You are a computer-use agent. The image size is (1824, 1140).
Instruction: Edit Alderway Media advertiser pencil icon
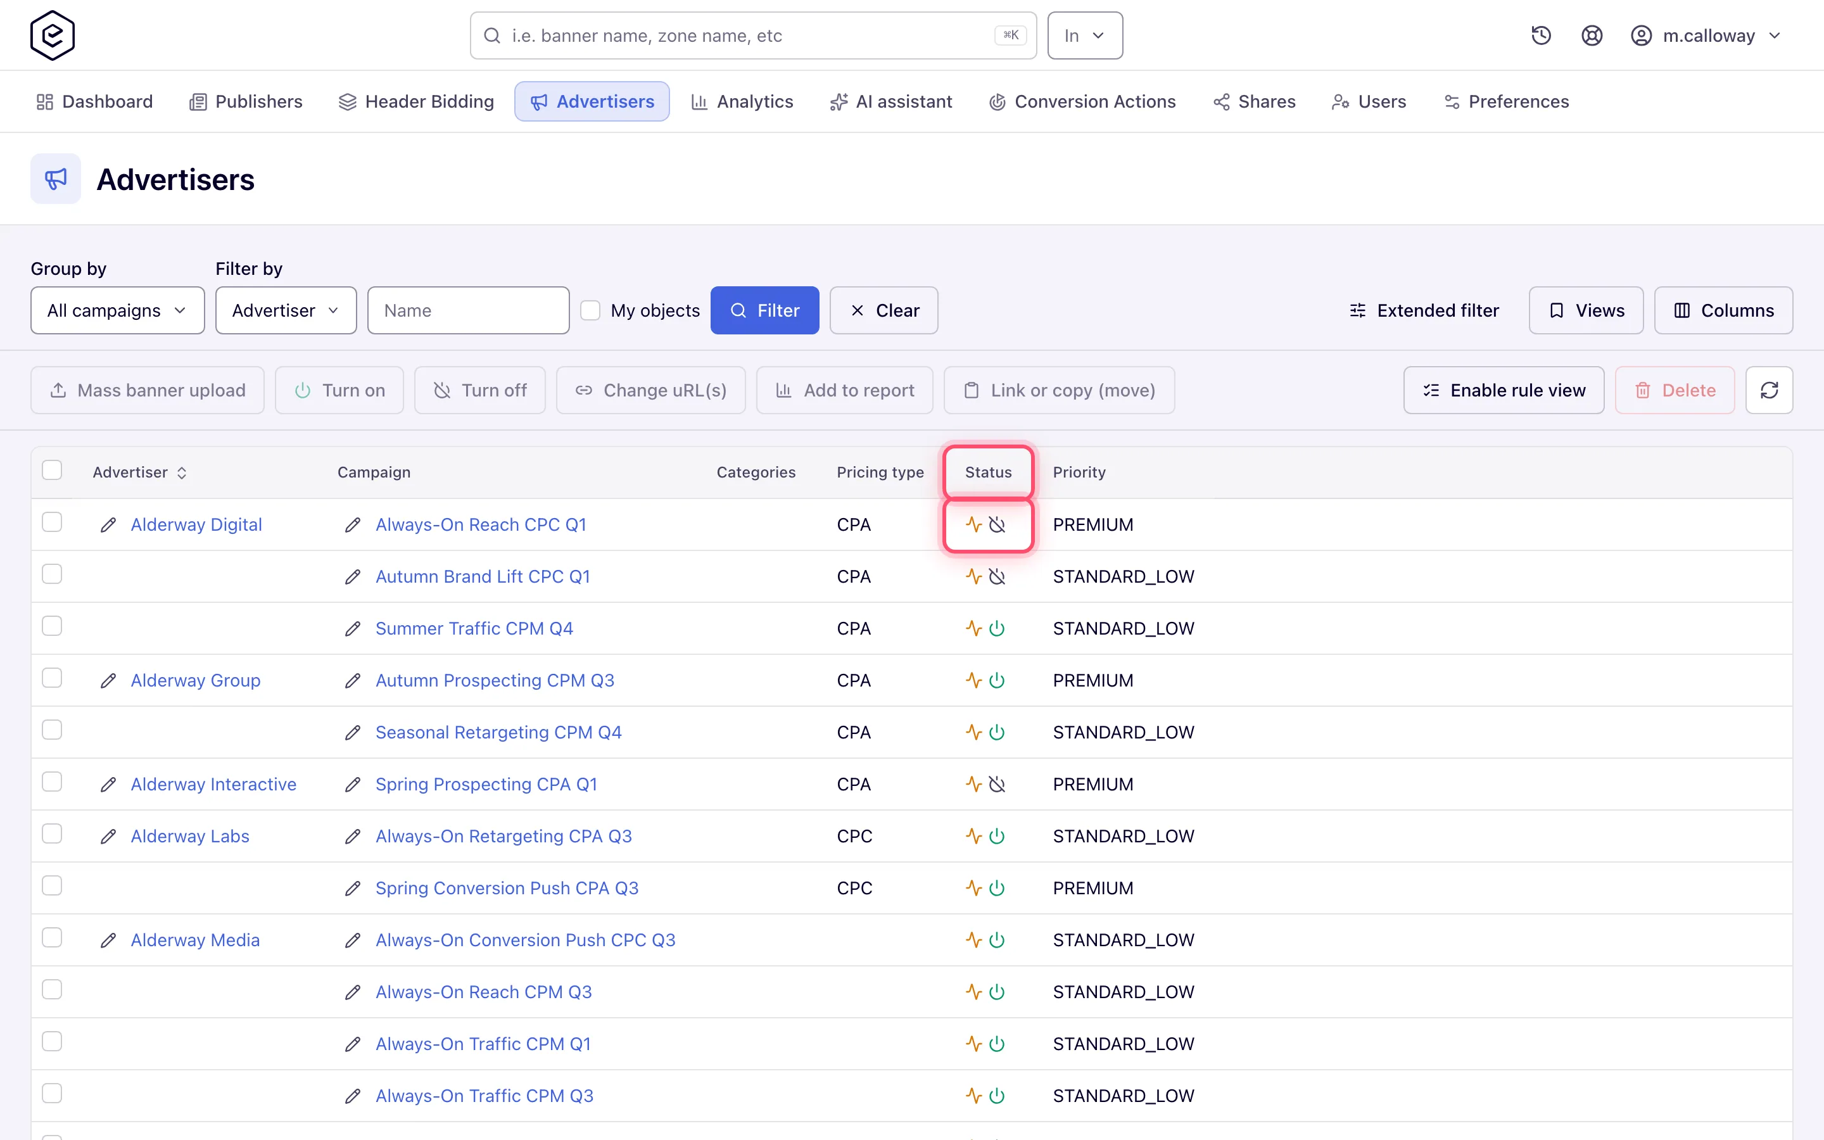108,940
